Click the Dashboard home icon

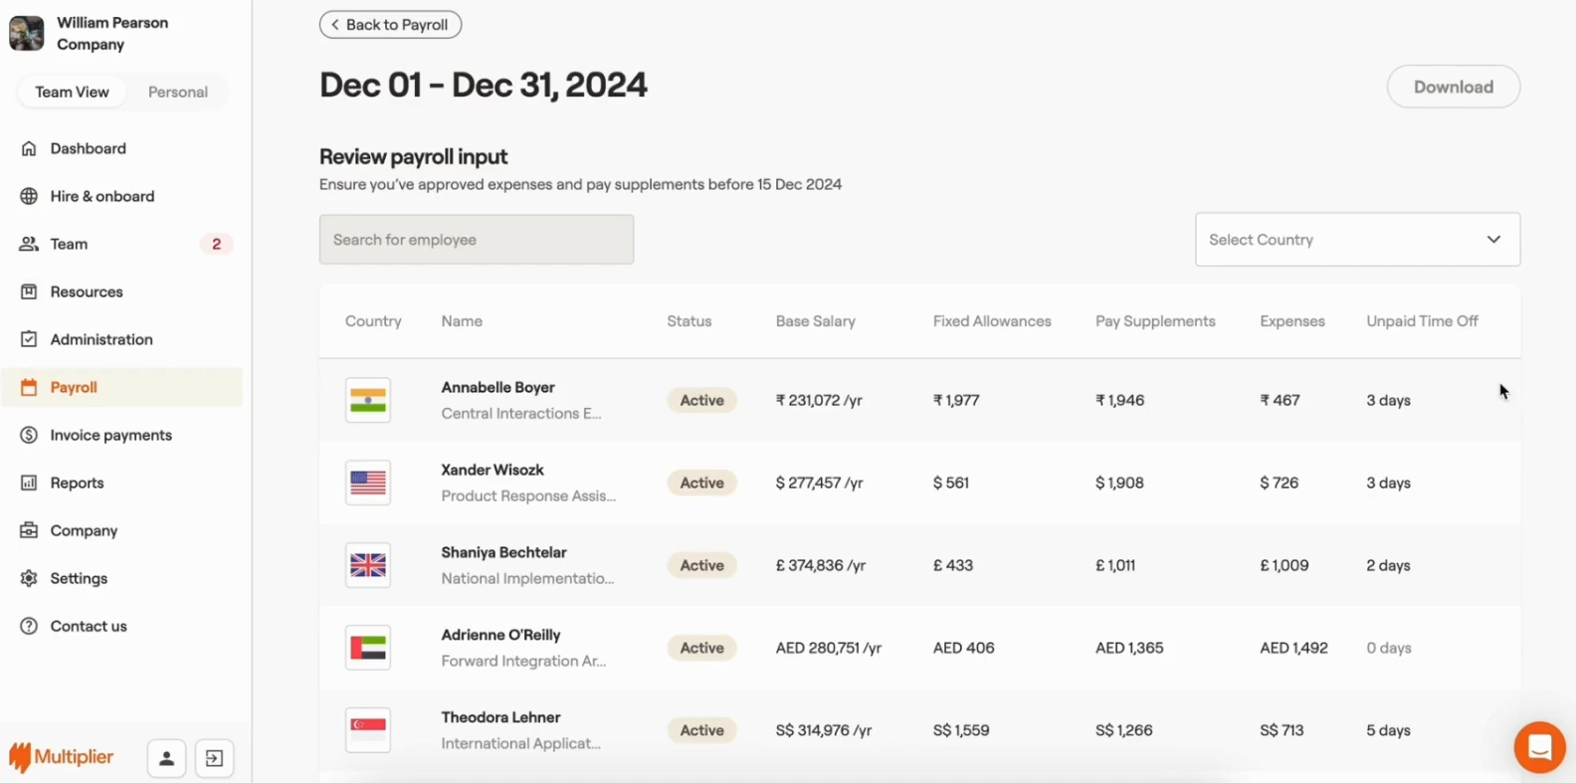29,148
